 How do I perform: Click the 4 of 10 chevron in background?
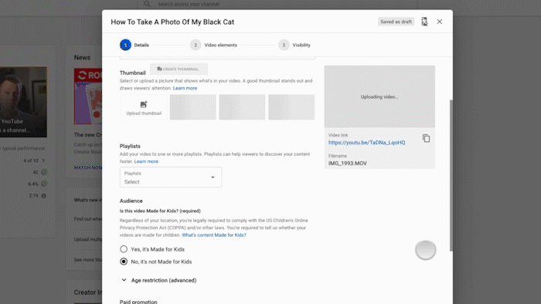(43, 160)
